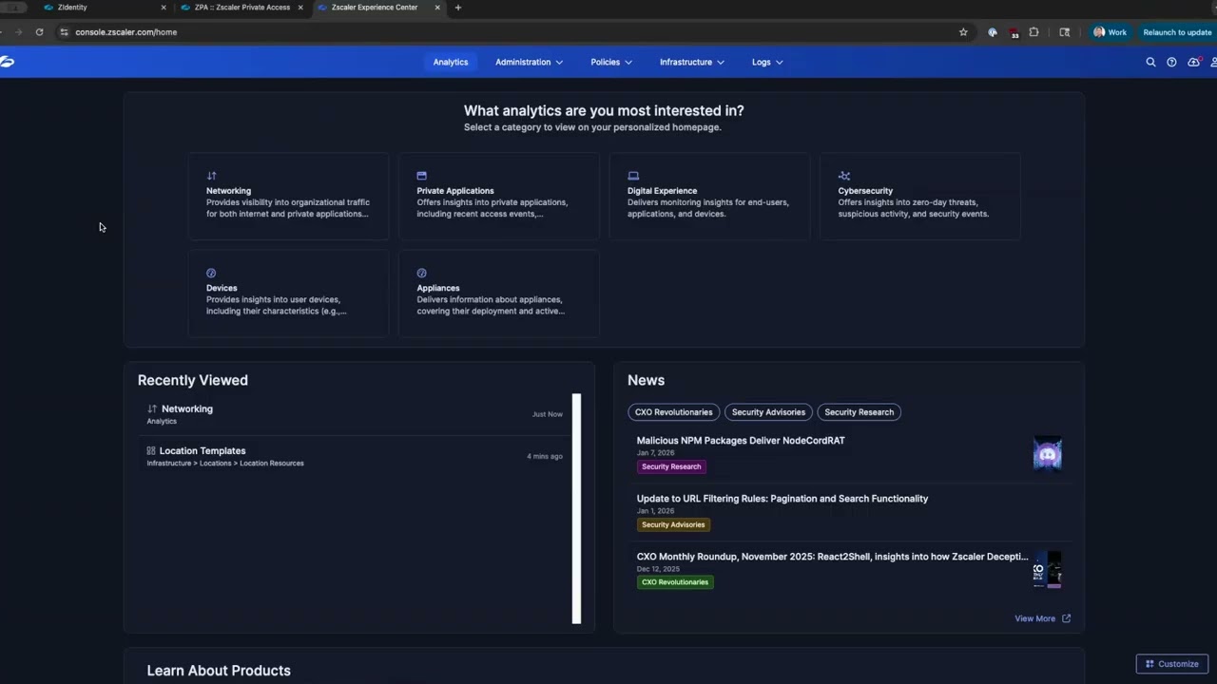Viewport: 1217px width, 684px height.
Task: Expand the Infrastructure menu chevron
Action: pos(720,63)
